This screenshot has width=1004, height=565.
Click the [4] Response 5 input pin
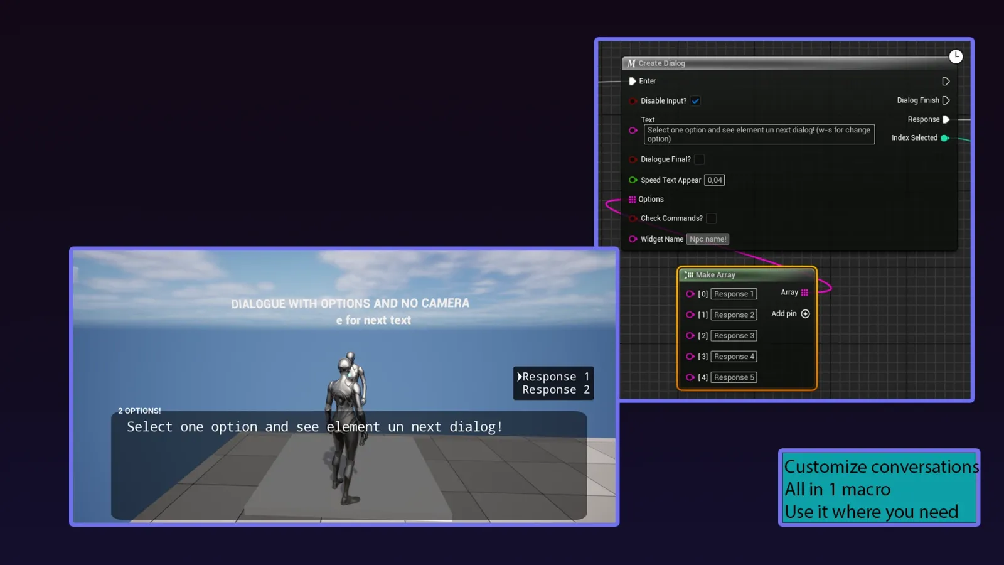[690, 377]
